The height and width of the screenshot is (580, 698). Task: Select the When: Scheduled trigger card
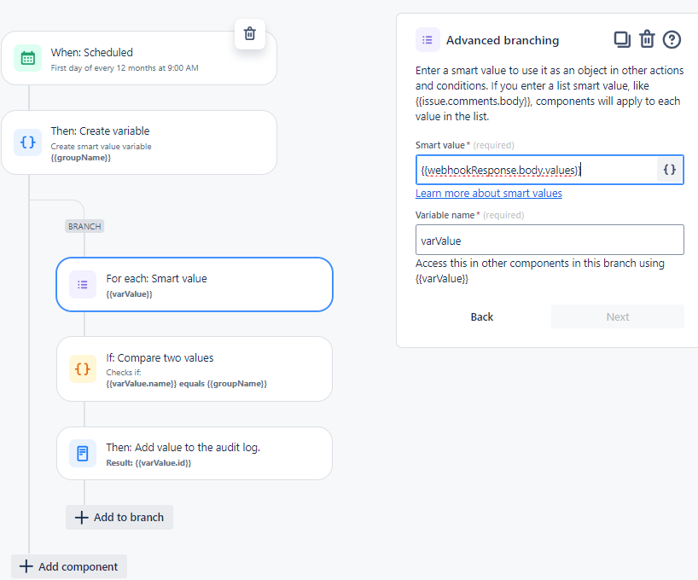click(x=139, y=58)
